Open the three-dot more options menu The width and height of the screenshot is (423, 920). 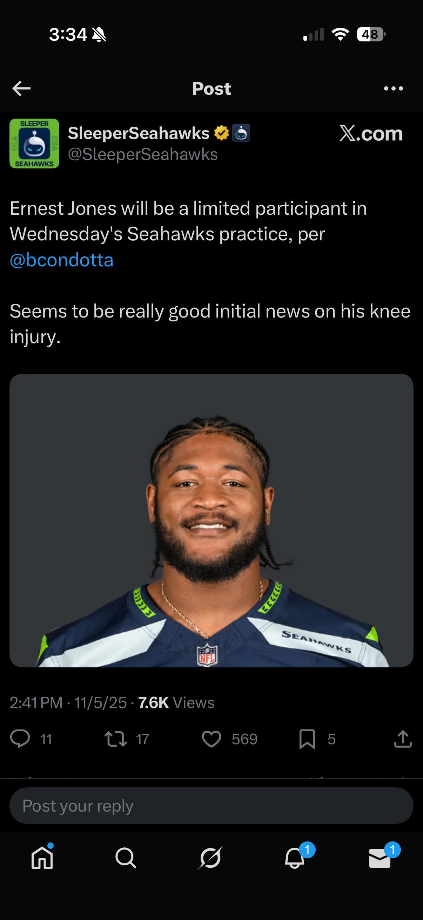click(394, 88)
